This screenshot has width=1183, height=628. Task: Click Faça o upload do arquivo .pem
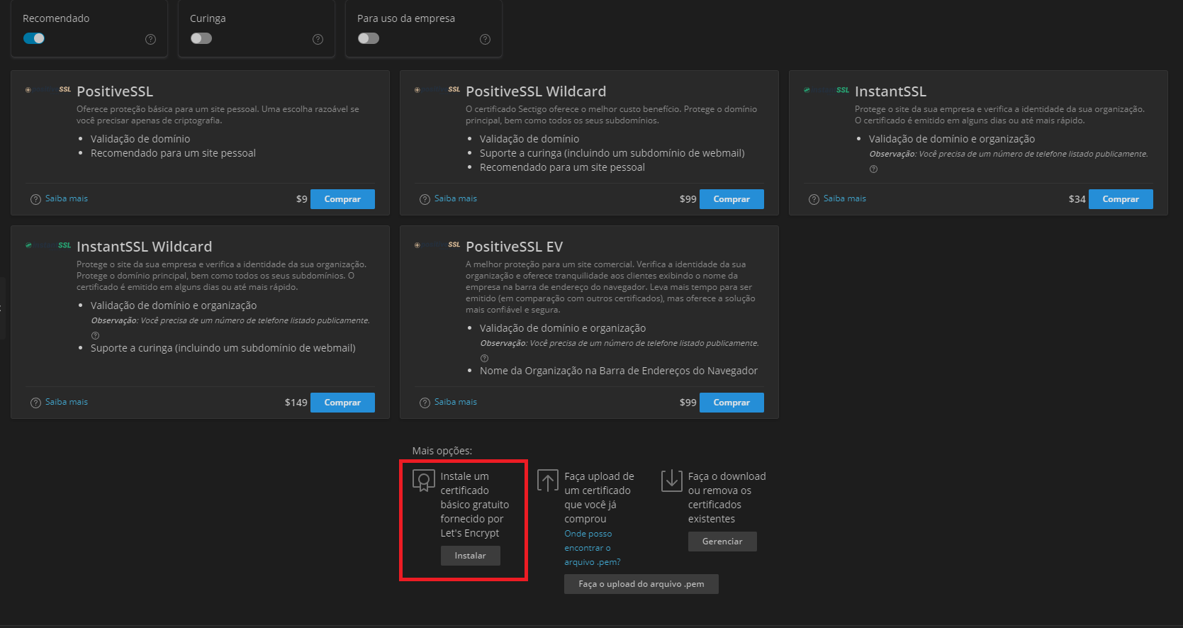click(x=641, y=584)
